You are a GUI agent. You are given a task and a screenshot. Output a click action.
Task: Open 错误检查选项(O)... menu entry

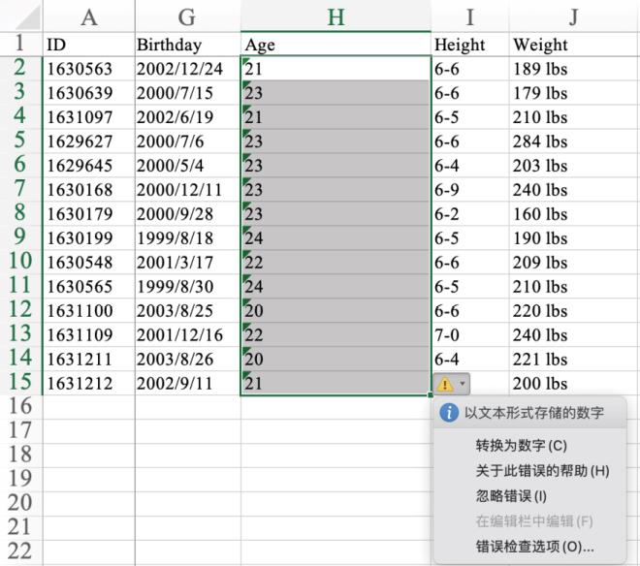pyautogui.click(x=534, y=547)
